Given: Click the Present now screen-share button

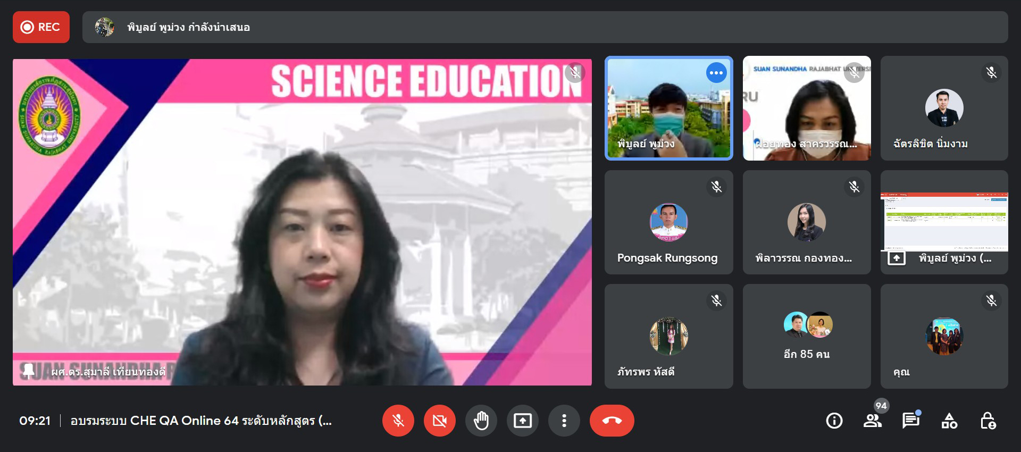Looking at the screenshot, I should tap(522, 421).
